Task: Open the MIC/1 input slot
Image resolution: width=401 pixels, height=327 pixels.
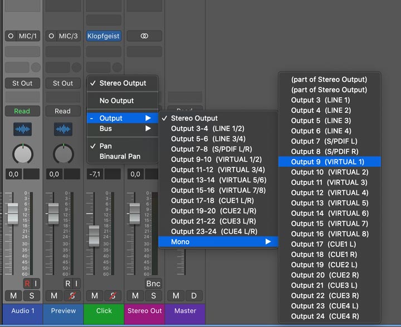Action: 28,36
